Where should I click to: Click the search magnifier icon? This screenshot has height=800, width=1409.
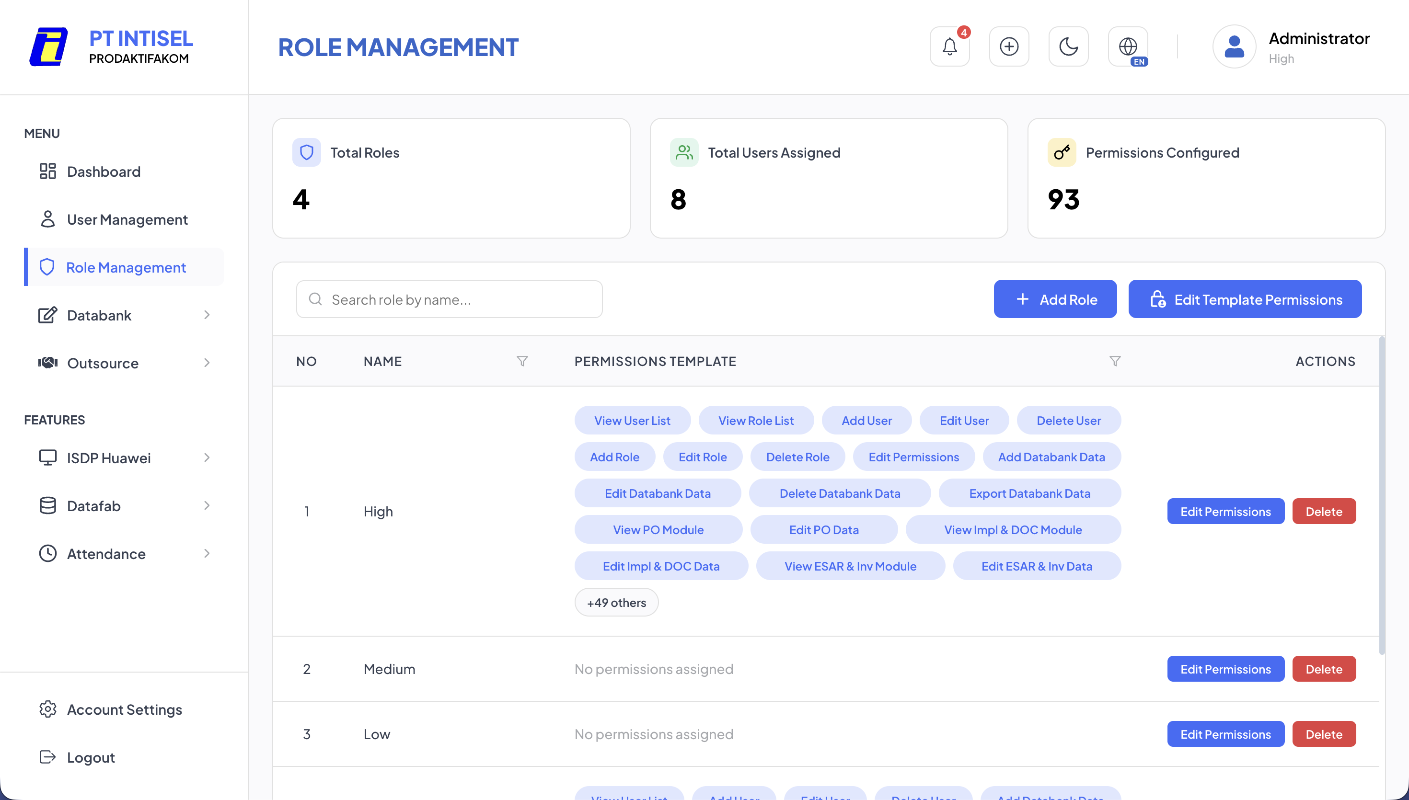(x=315, y=299)
